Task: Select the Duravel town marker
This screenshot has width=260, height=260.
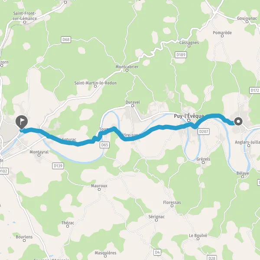Action: pos(133,106)
